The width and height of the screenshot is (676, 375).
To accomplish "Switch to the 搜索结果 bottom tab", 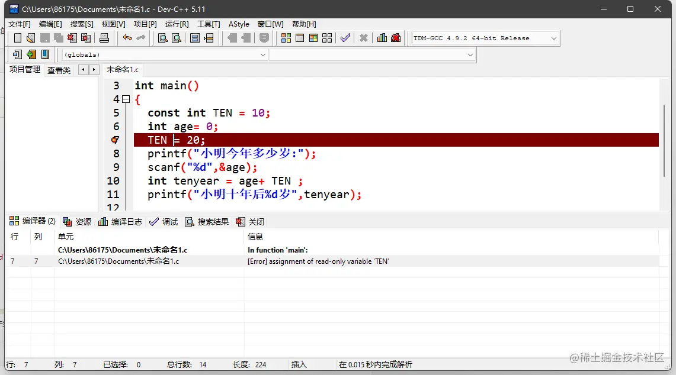I will click(x=207, y=221).
